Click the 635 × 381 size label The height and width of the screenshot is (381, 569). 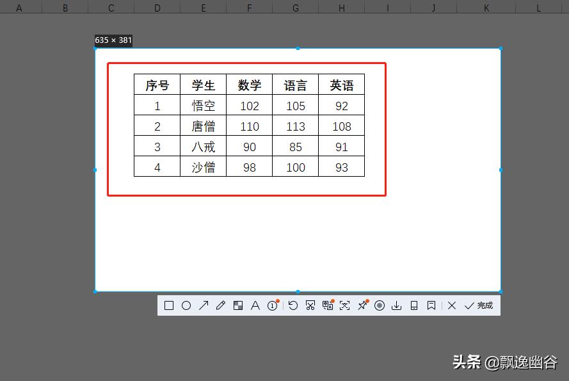(113, 40)
